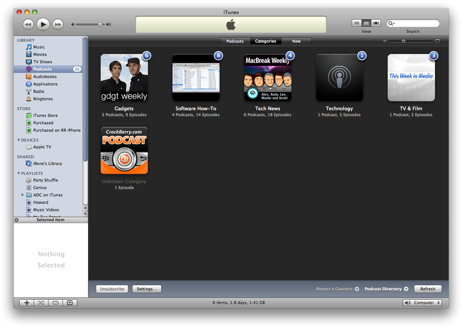Screen dimensions: 462x327
Task: Open the Tech News category thumbnail
Action: click(x=268, y=78)
